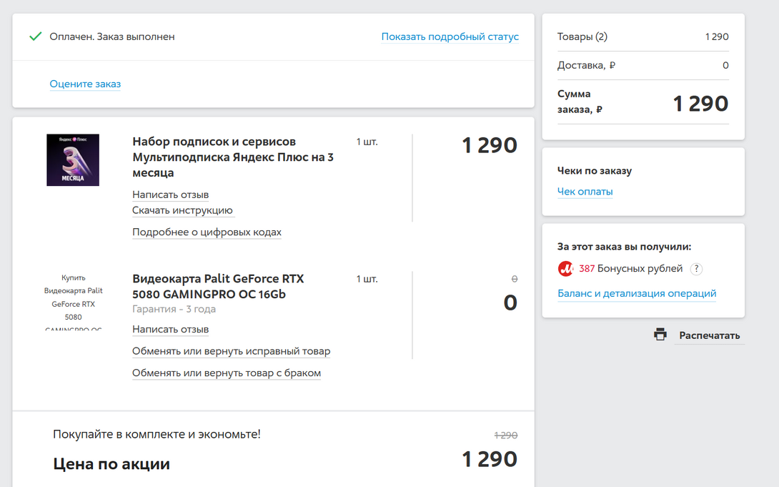Open the Видеокарта Palit GeForce RTX 5080 title

(x=218, y=286)
